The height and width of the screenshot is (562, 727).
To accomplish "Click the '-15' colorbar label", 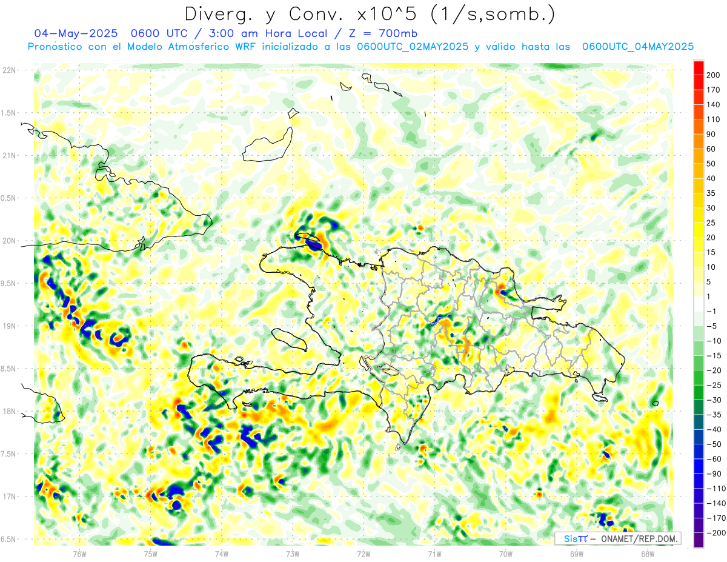I will 714,356.
